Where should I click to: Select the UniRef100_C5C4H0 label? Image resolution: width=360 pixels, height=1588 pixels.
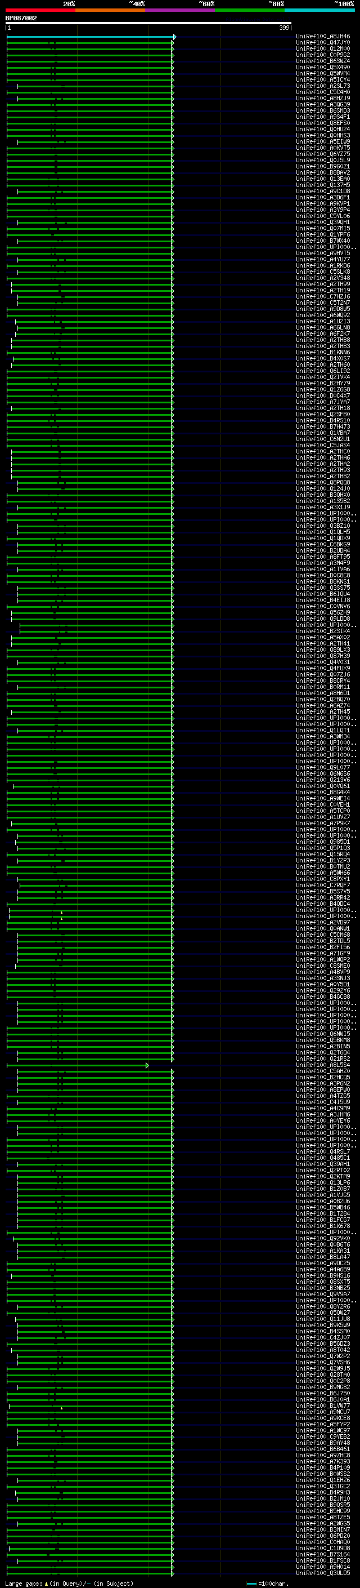point(323,92)
